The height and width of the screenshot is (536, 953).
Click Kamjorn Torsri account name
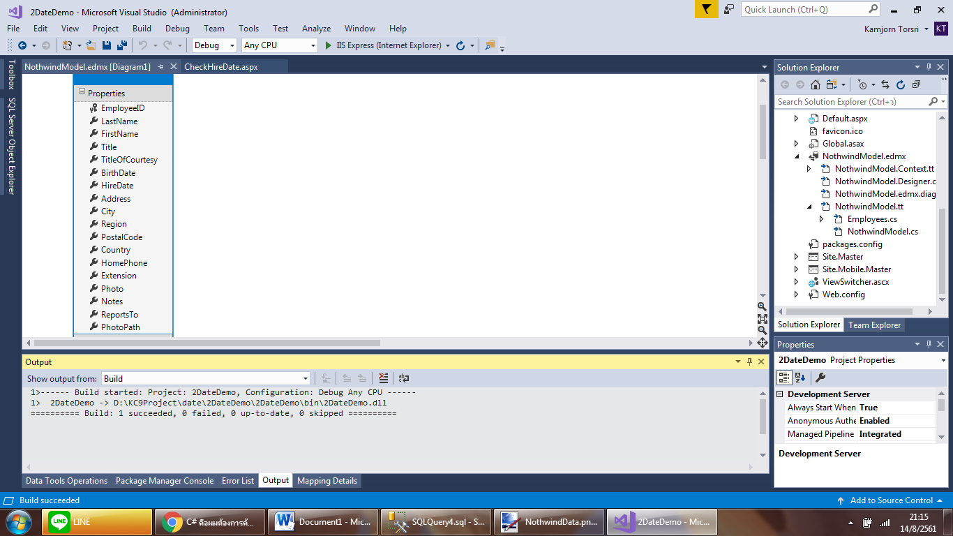click(892, 29)
